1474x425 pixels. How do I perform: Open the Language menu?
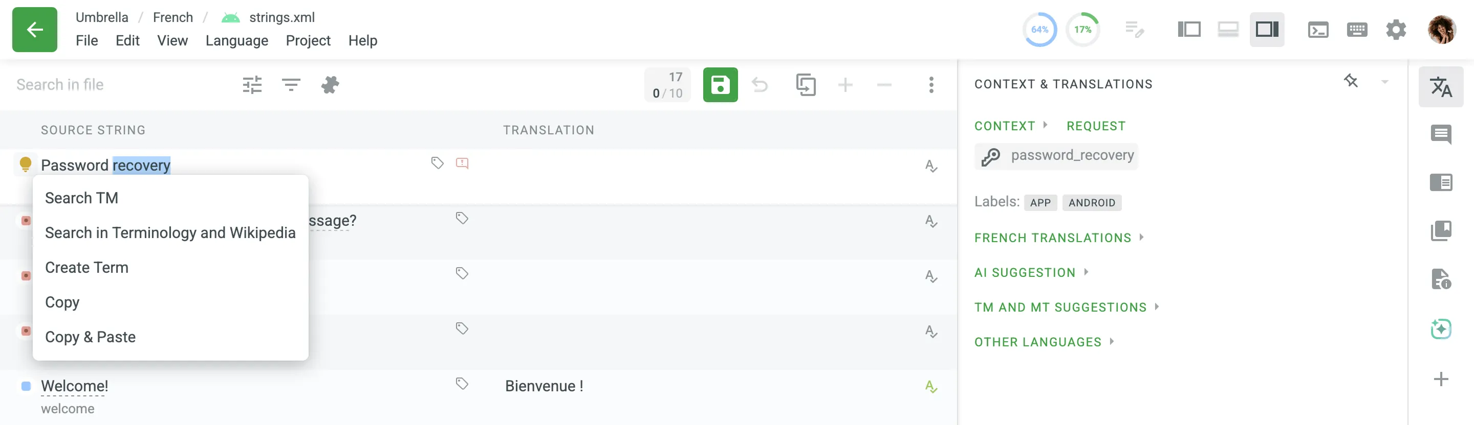(236, 40)
